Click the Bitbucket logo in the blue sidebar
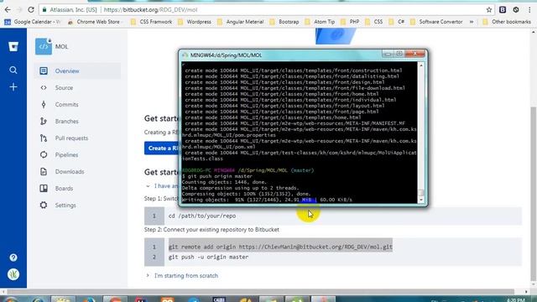537x302 pixels. pos(13,46)
